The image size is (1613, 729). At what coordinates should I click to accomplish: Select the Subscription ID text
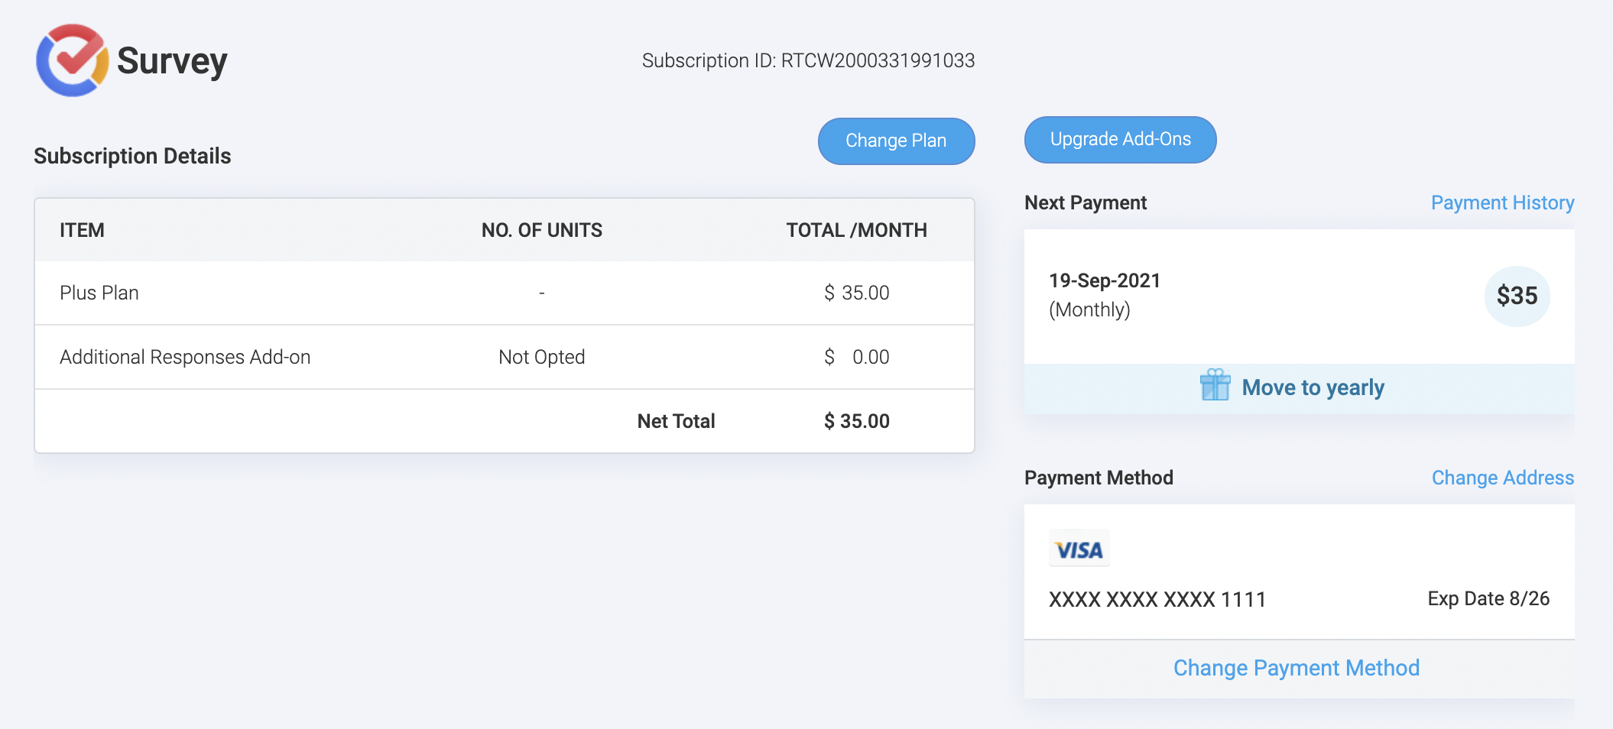808,60
